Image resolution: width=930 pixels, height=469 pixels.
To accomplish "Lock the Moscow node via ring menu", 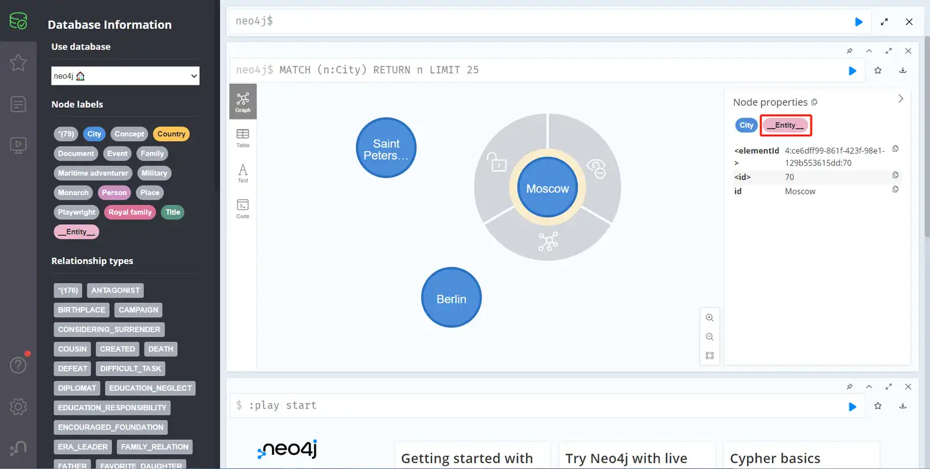I will (498, 162).
